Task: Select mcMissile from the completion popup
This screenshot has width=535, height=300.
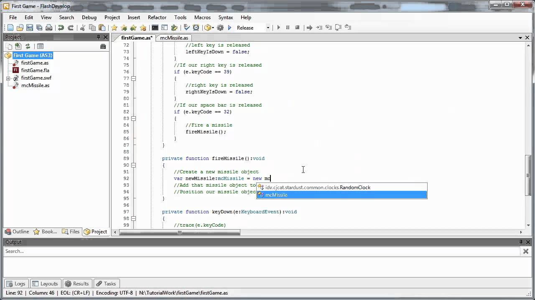Action: click(276, 195)
